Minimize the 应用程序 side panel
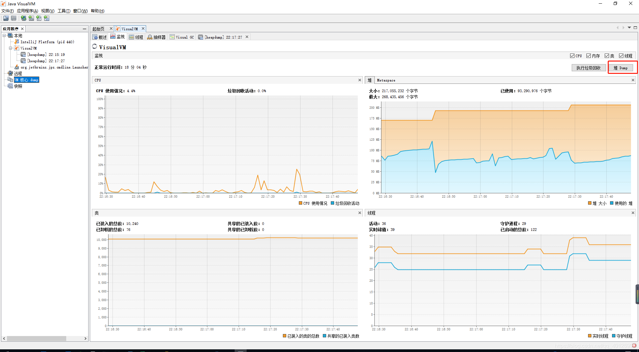 pyautogui.click(x=85, y=29)
